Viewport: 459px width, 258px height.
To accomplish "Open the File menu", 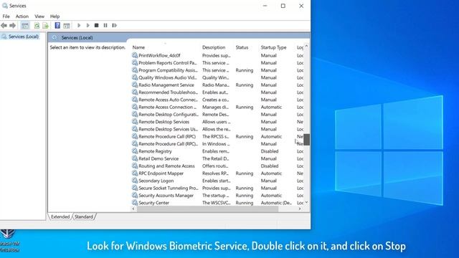I will point(6,16).
